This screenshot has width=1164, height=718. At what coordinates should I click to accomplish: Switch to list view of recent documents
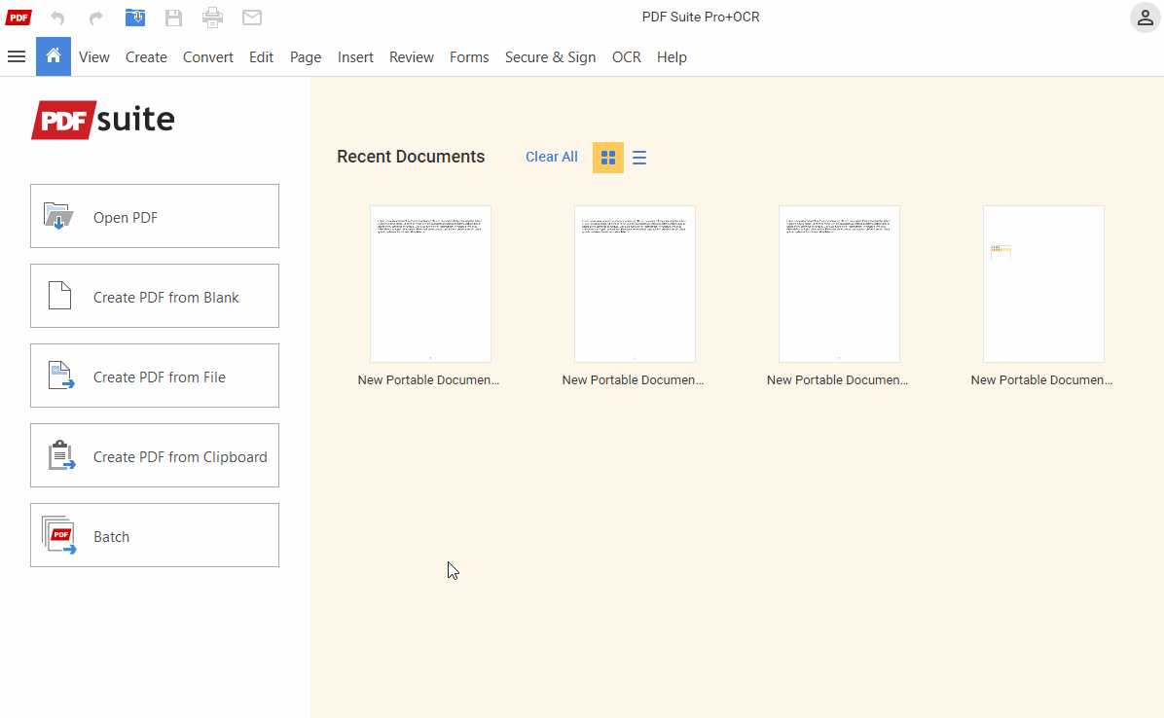639,158
